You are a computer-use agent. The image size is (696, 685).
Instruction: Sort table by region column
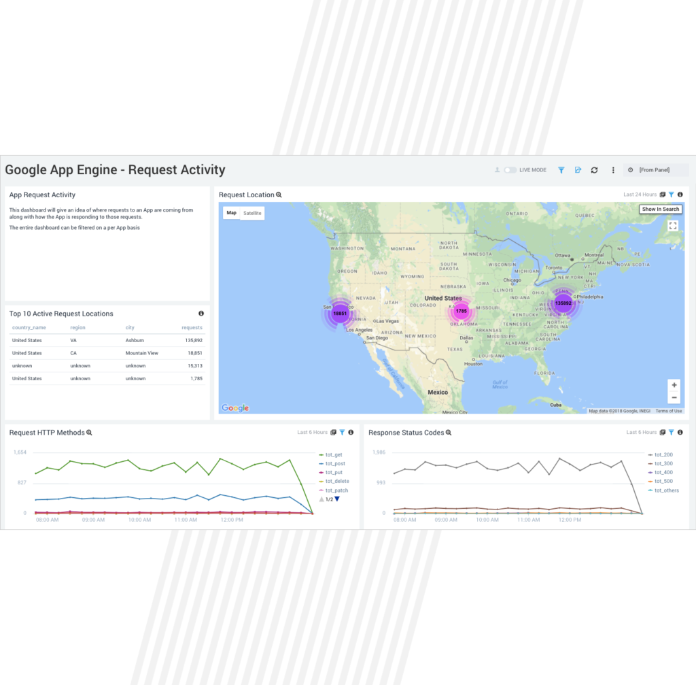pyautogui.click(x=77, y=327)
